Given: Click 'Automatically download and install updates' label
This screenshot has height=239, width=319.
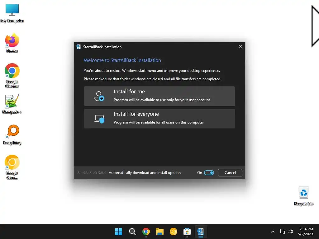Looking at the screenshot, I should (x=145, y=172).
